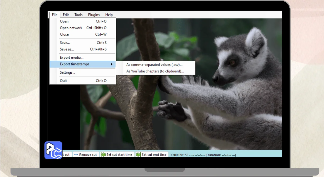Click Export media... menu item
This screenshot has height=177, width=324.
[72, 58]
